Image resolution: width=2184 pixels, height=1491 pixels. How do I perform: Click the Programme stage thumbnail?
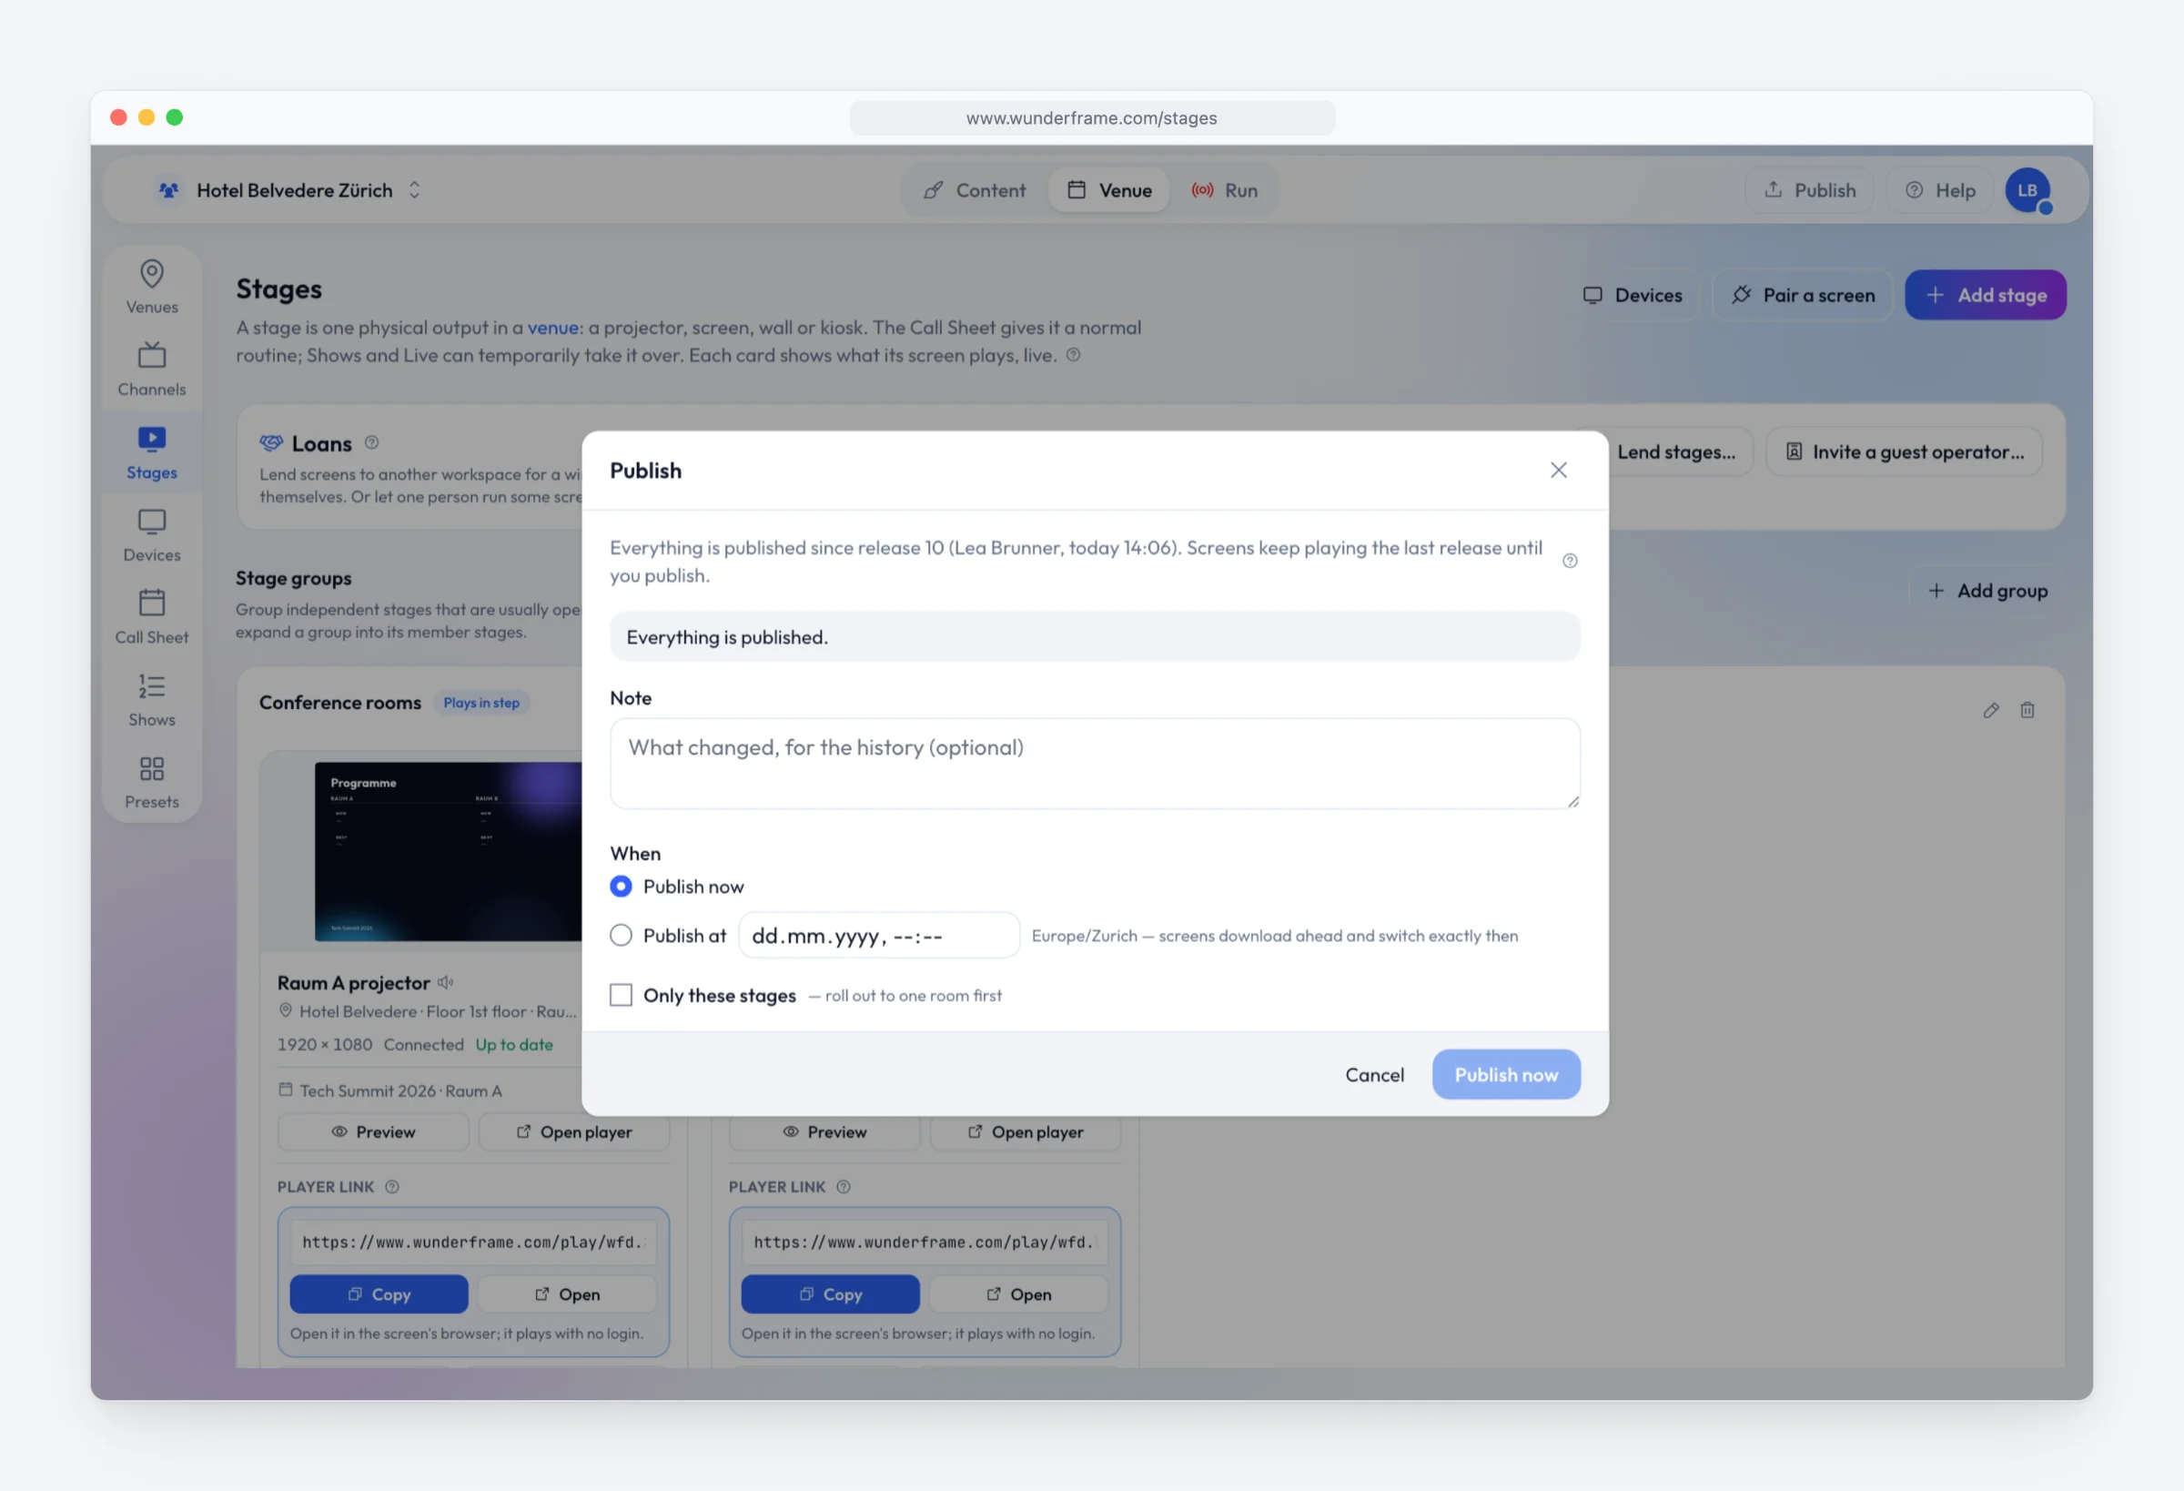(x=449, y=851)
